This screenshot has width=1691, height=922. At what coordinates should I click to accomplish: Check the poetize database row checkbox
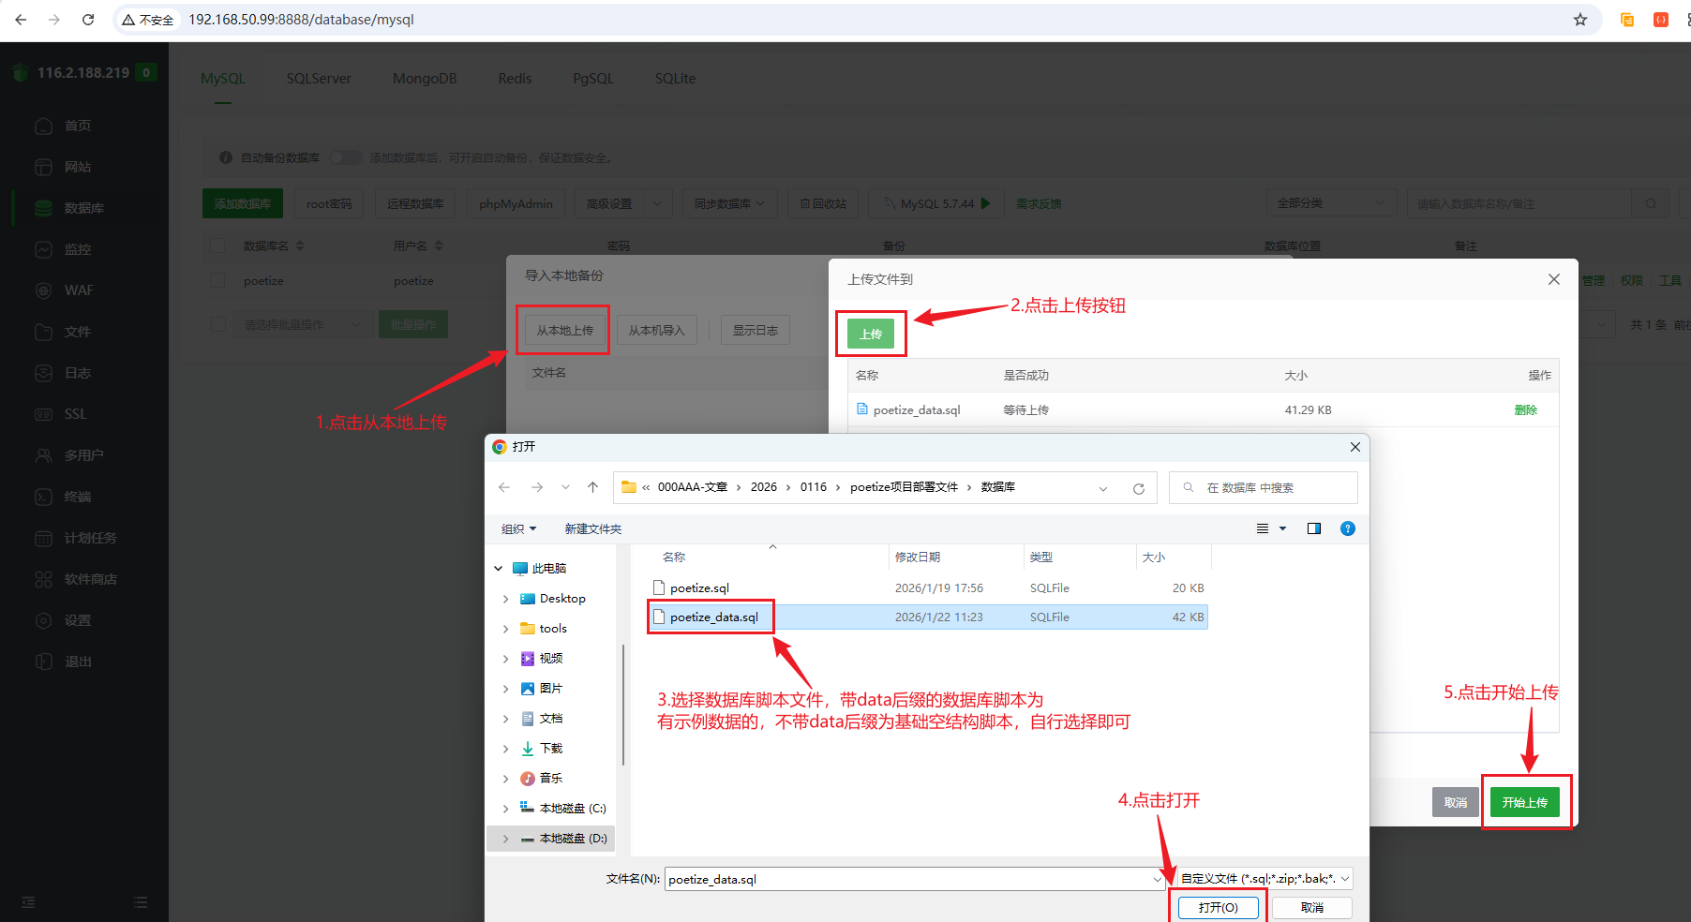click(x=218, y=280)
